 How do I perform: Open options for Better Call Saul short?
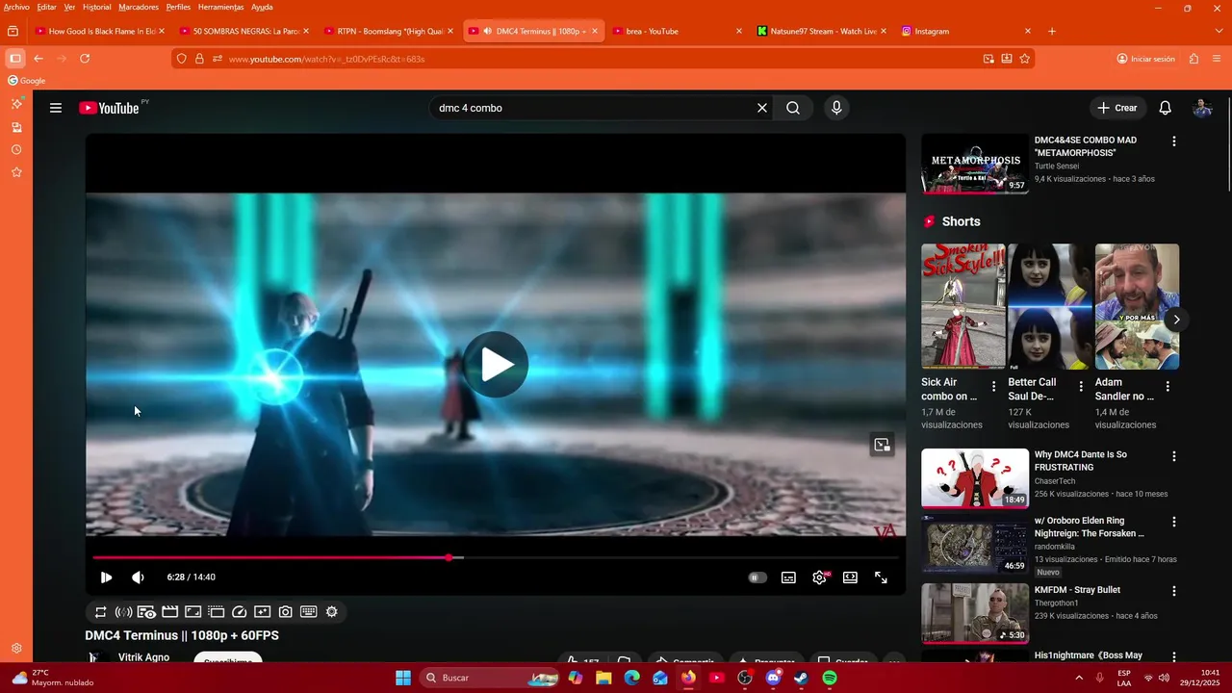(x=1080, y=387)
